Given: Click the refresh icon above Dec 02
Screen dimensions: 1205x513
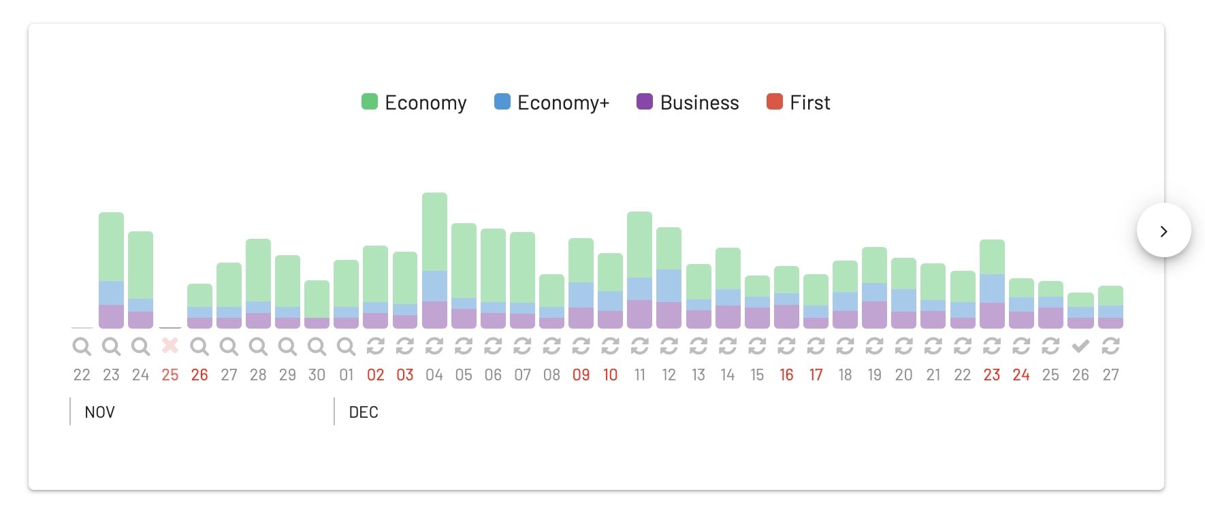Looking at the screenshot, I should (376, 346).
